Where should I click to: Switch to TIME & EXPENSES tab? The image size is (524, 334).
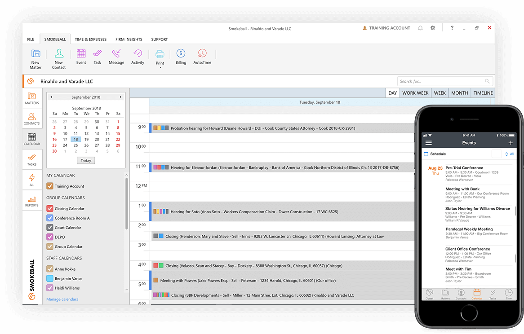coord(91,39)
